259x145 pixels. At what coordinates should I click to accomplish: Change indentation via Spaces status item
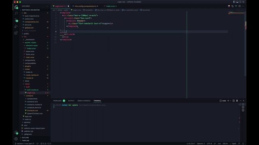[201, 143]
